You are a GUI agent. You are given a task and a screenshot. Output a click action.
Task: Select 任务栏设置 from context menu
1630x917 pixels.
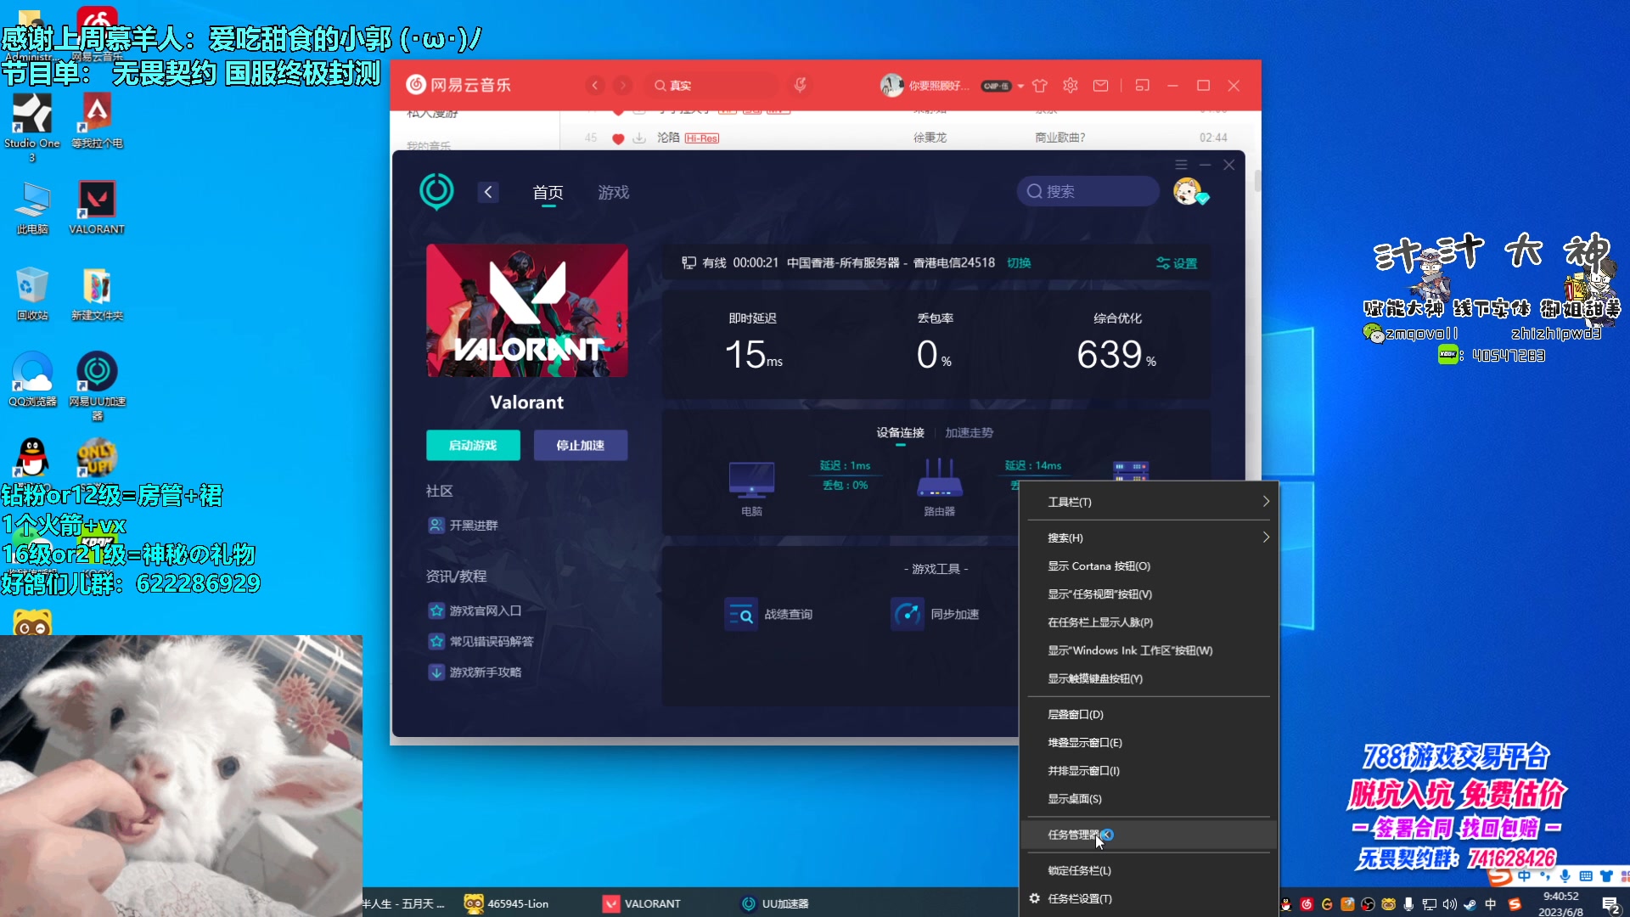(1149, 898)
